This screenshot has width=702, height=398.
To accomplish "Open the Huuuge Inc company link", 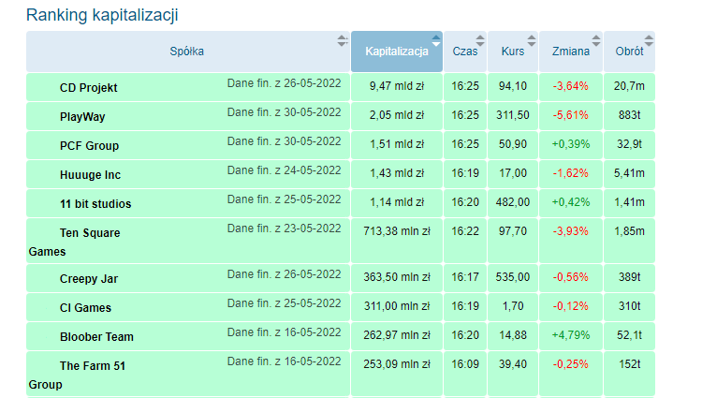I will point(90,174).
